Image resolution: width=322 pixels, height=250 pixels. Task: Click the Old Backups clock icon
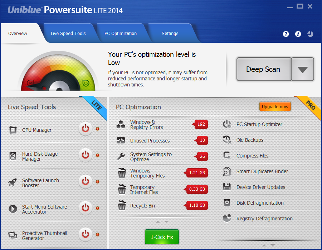(227, 140)
